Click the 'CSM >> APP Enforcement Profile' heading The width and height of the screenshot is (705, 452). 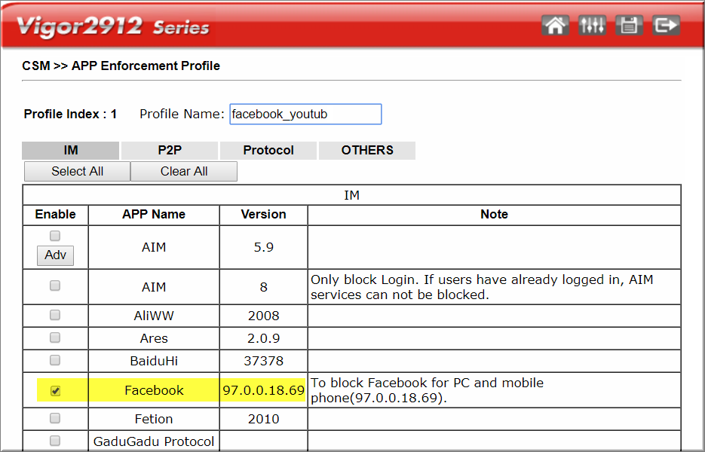pyautogui.click(x=121, y=66)
